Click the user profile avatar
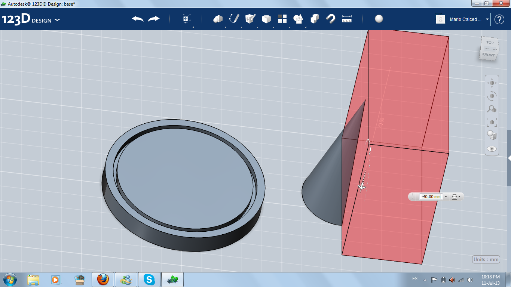 441,19
